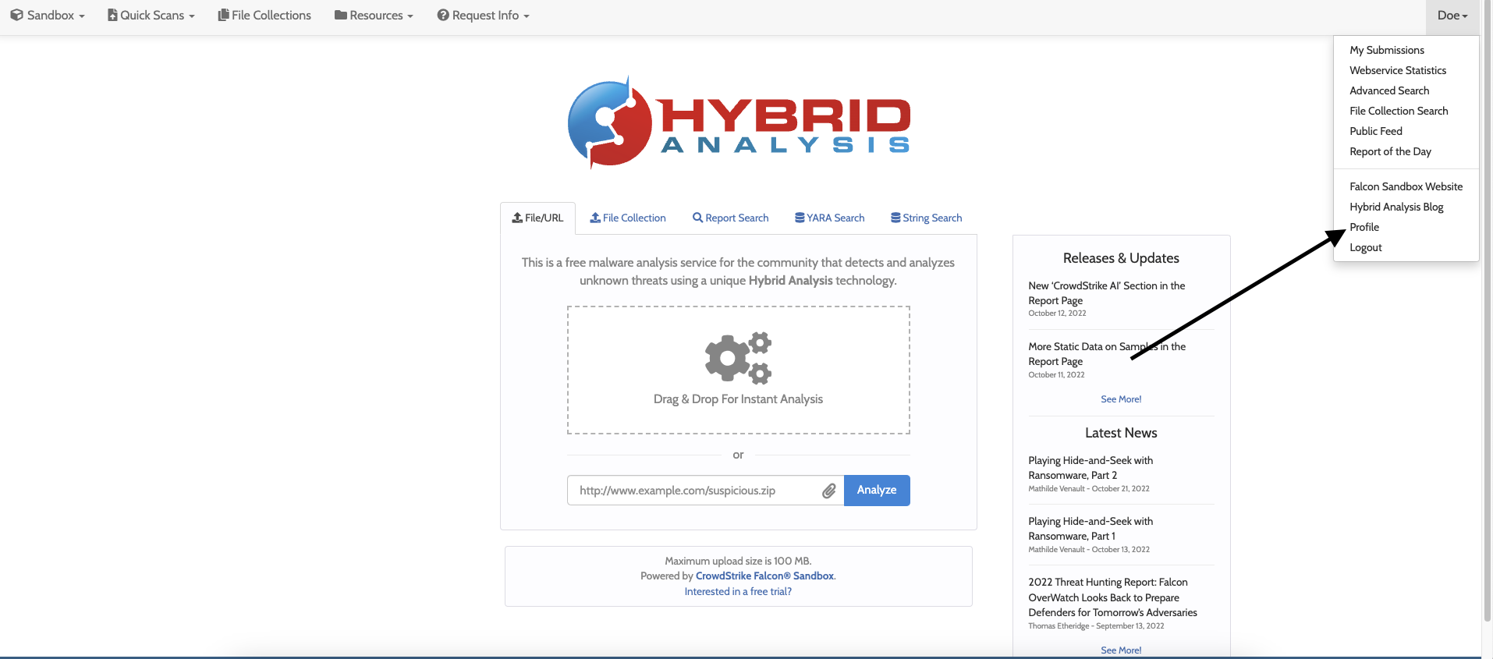Image resolution: width=1493 pixels, height=659 pixels.
Task: Click the Quick Scans file icon
Action: [112, 16]
